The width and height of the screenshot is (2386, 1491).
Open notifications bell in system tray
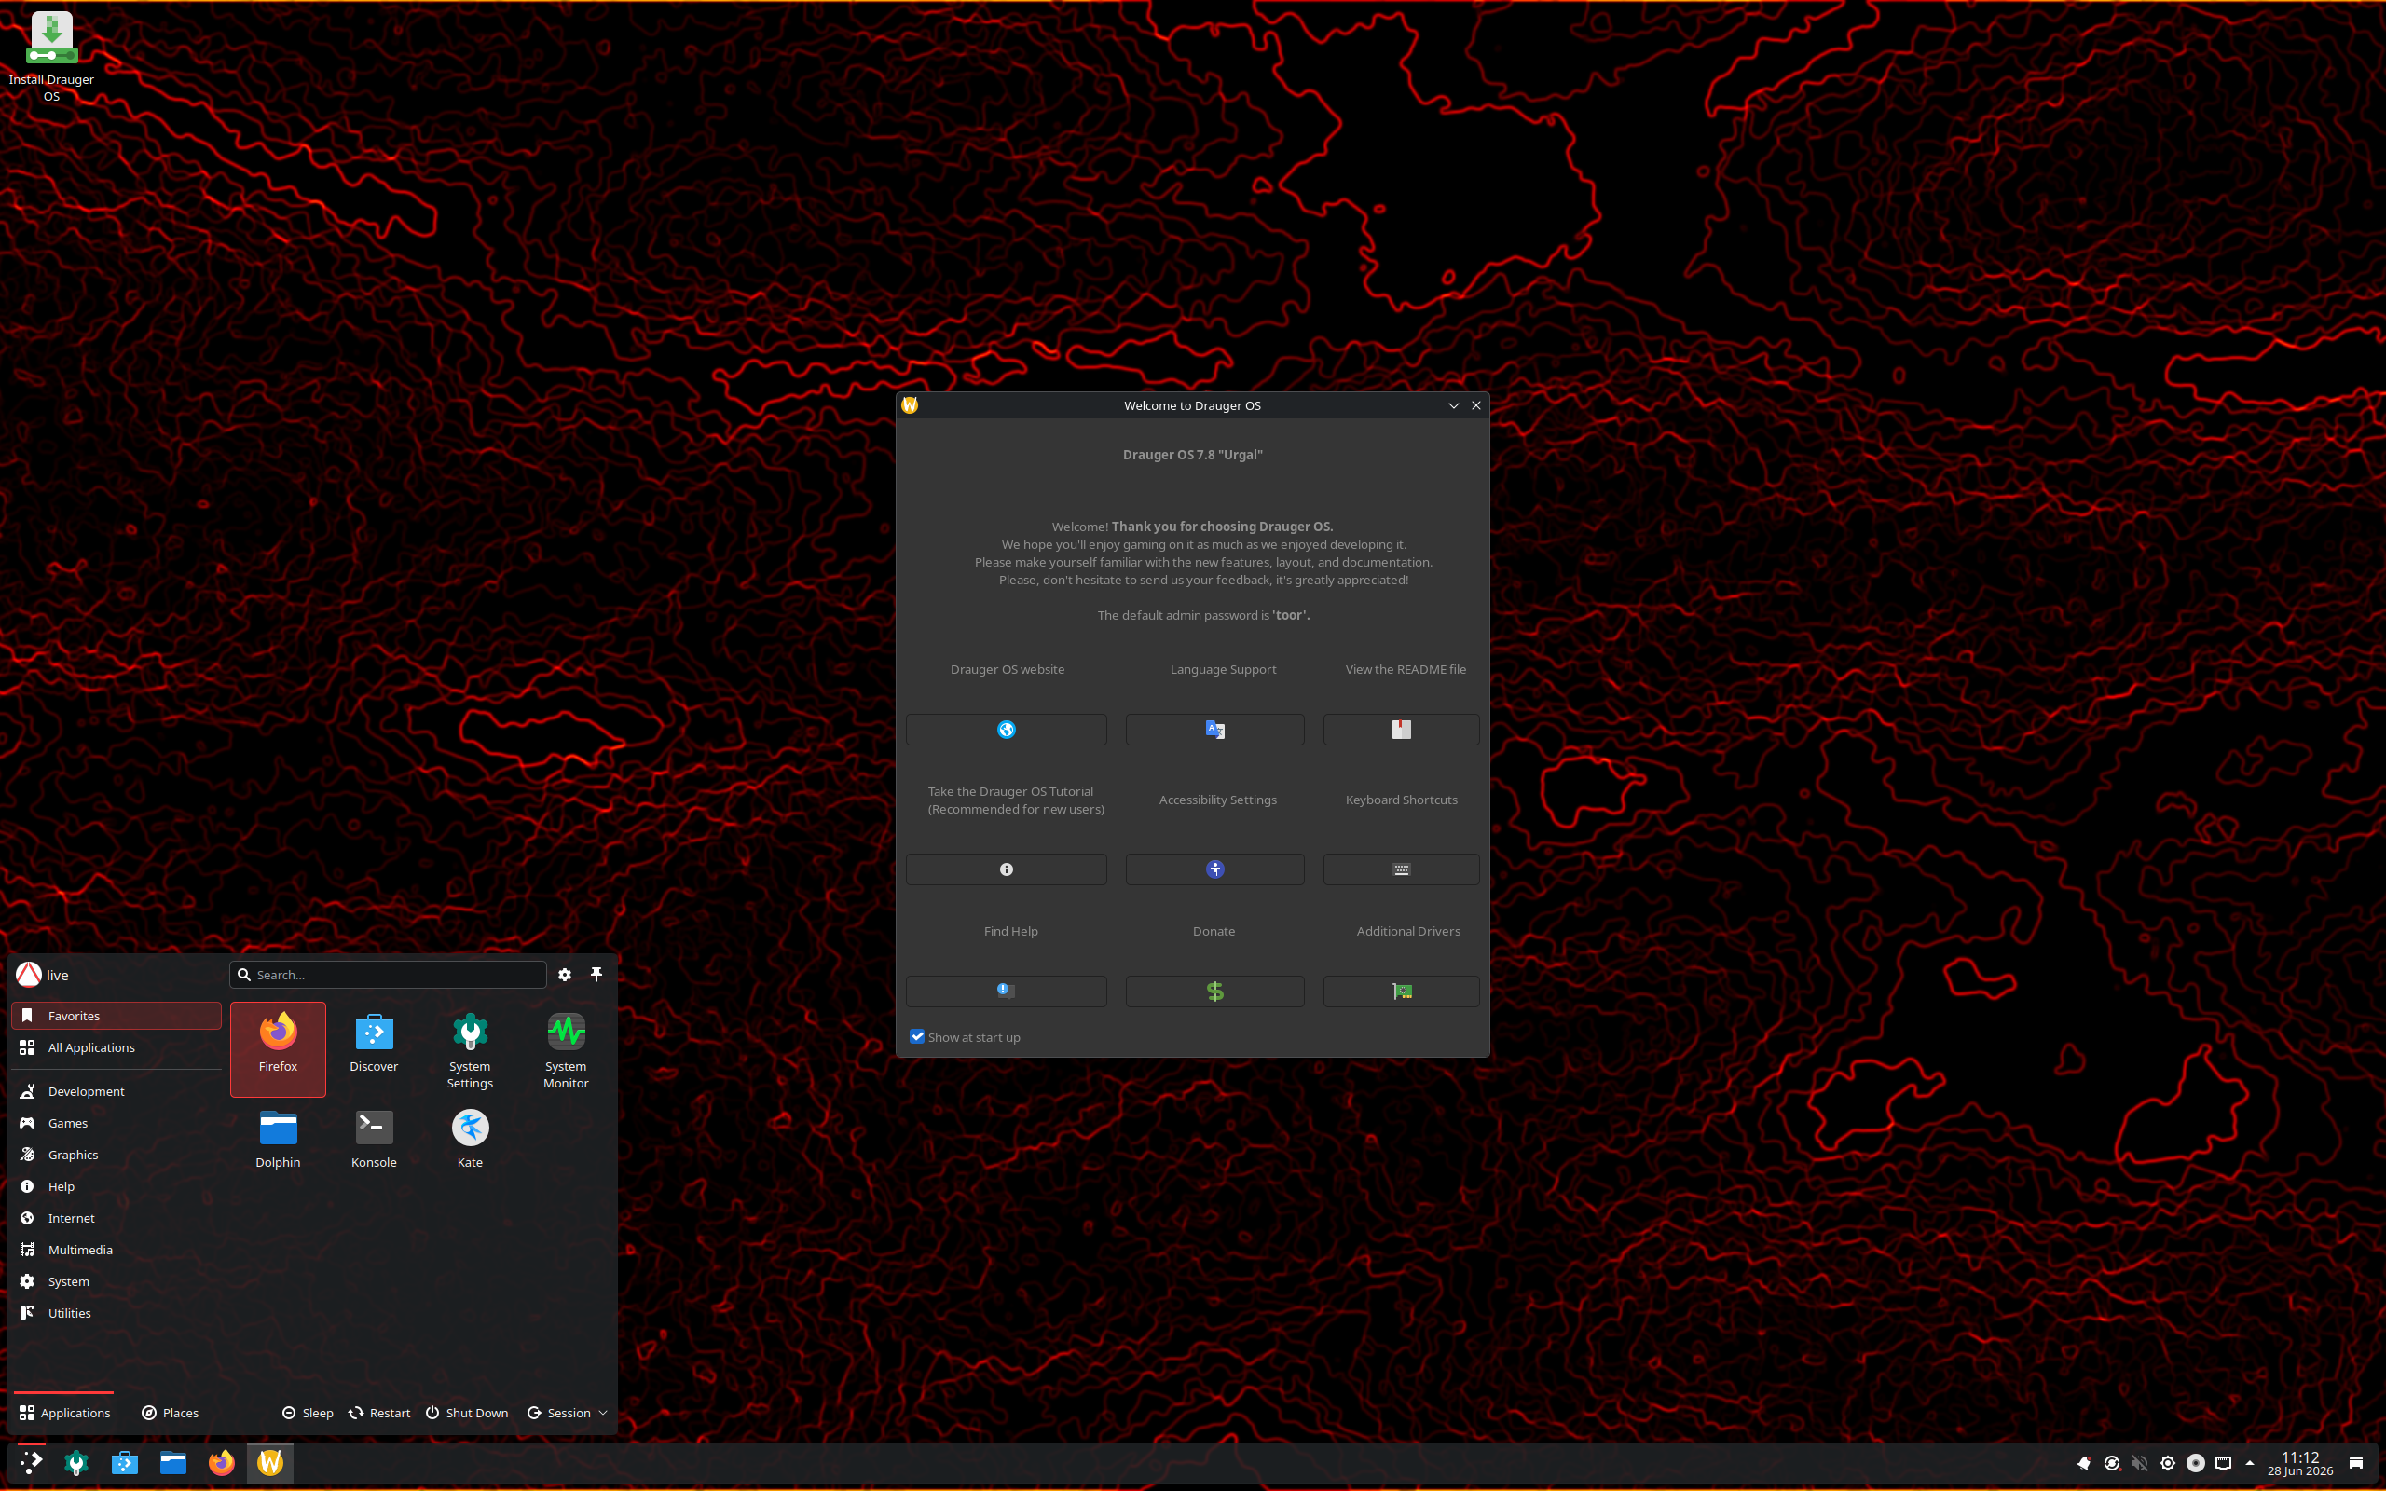(x=2083, y=1463)
